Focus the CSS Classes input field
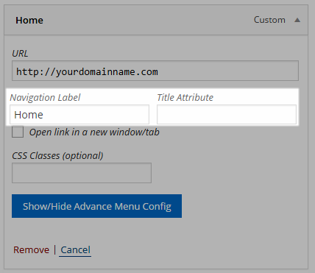 tap(82, 173)
